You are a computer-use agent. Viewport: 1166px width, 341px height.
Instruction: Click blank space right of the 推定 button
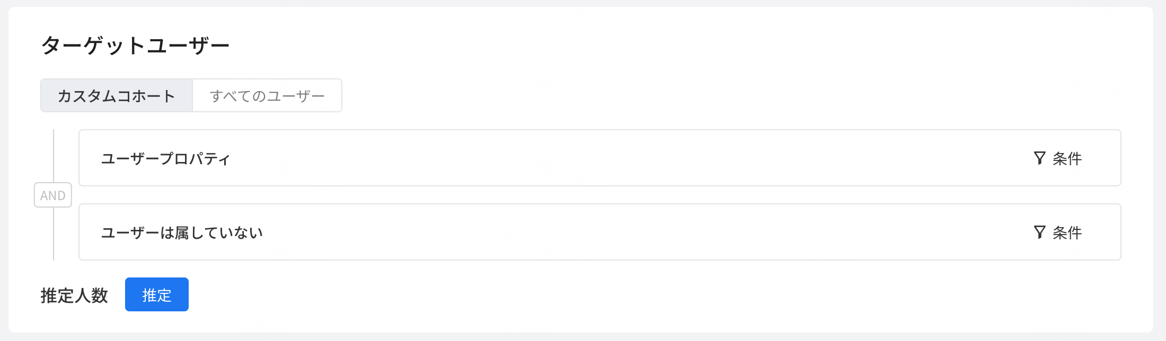636,294
